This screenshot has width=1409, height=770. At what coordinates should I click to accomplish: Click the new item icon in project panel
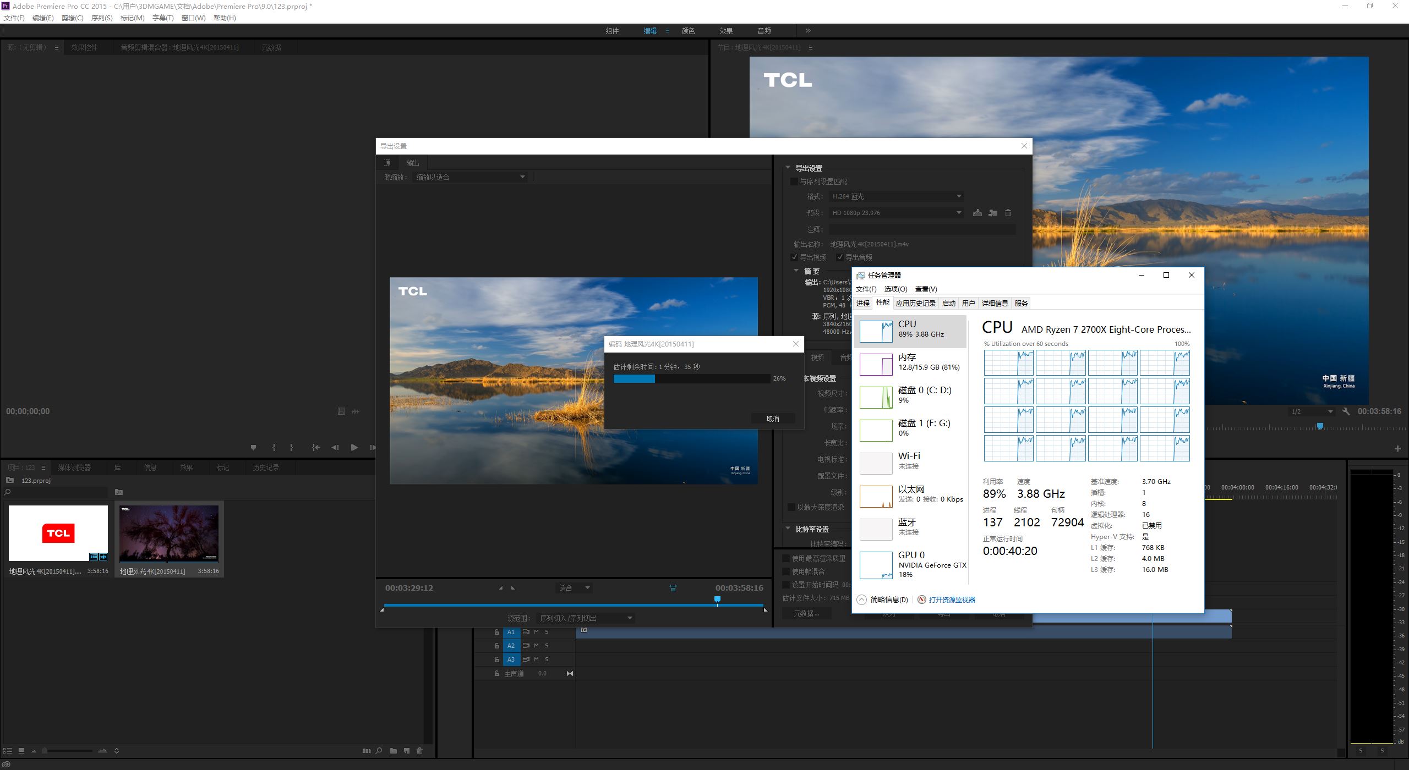click(x=407, y=751)
